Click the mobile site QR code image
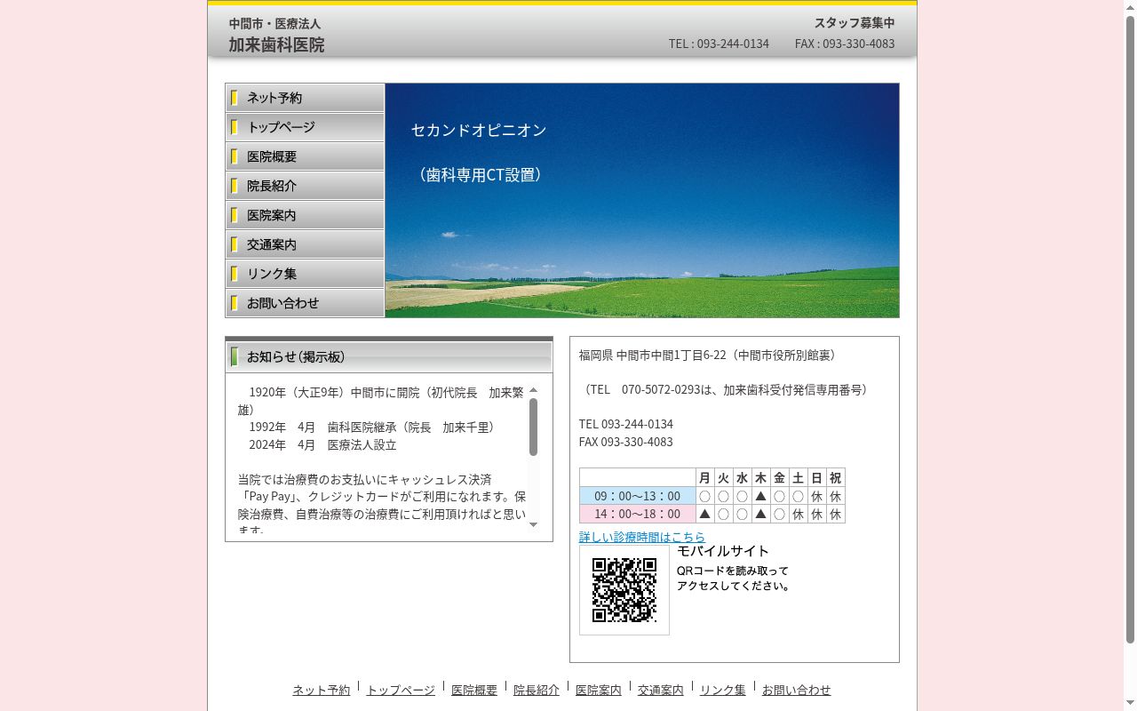 (x=624, y=590)
